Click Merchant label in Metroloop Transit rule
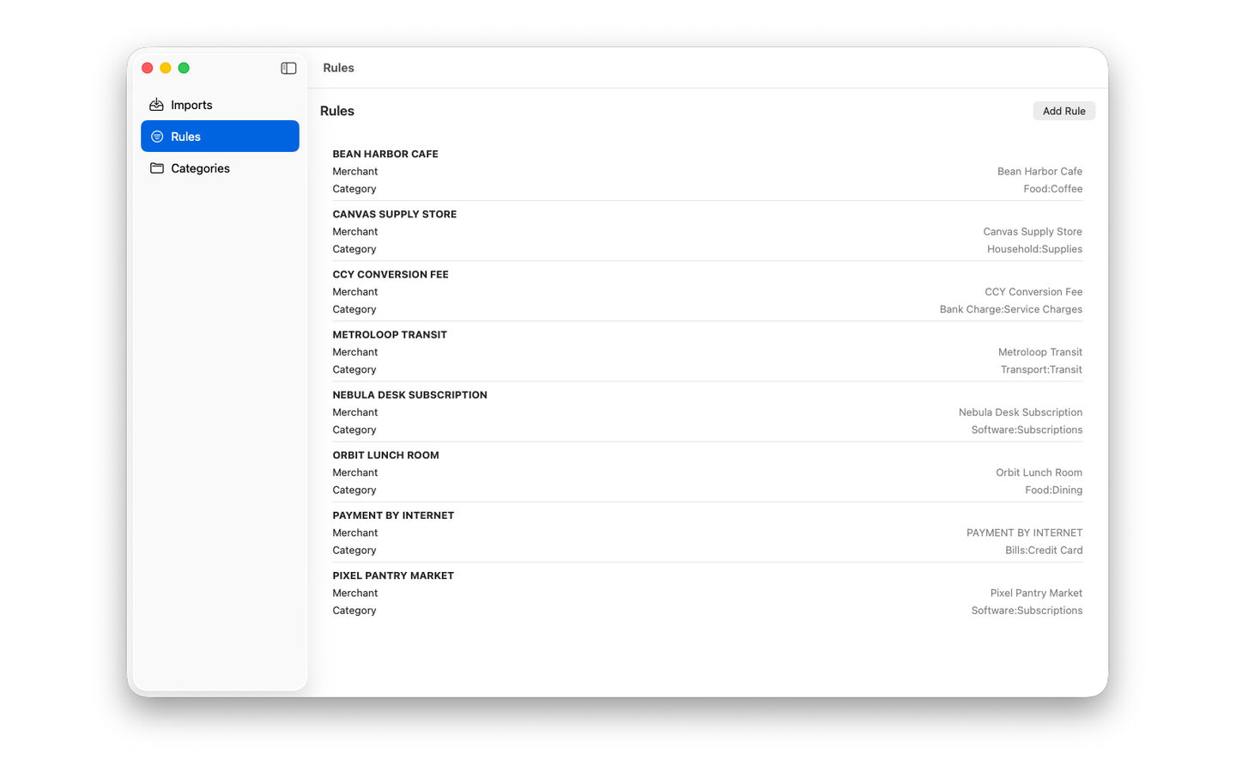This screenshot has height=773, width=1236. coord(355,352)
